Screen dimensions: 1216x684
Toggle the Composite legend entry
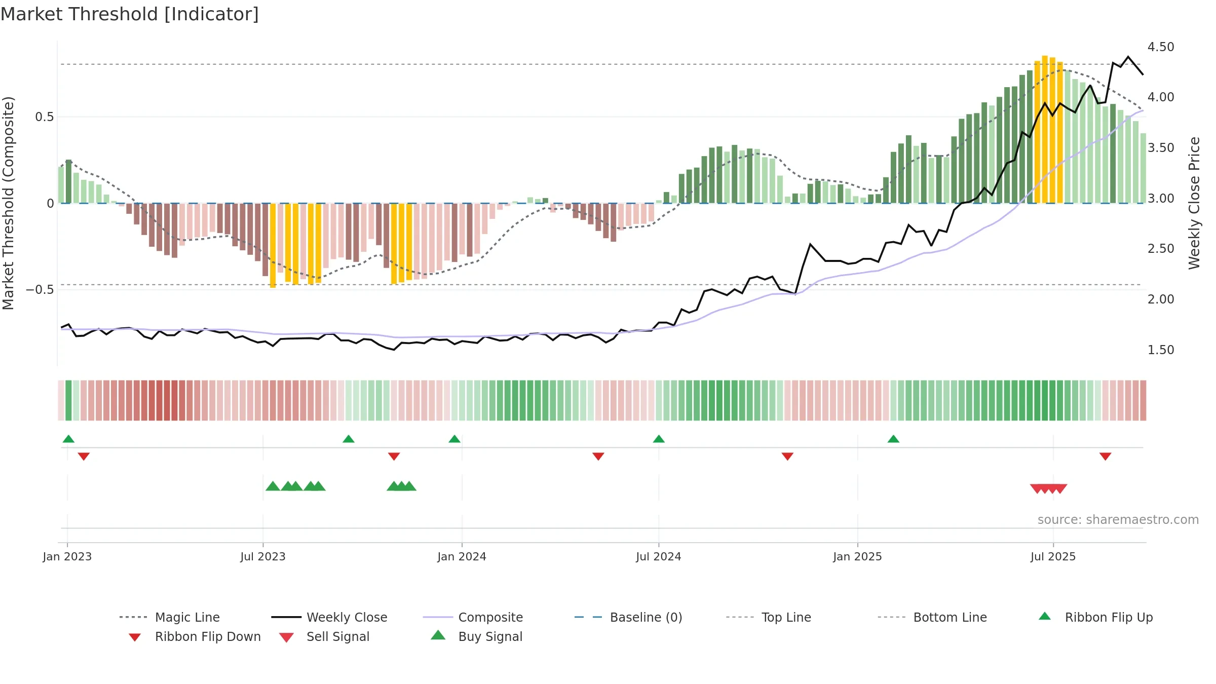click(473, 617)
